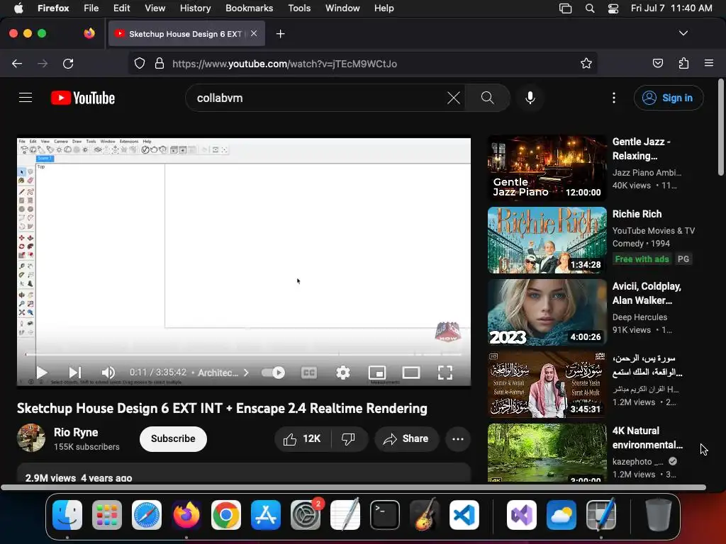Screen dimensions: 726x544
Task: Select the Sketchup House Design tab
Action: pyautogui.click(x=186, y=34)
